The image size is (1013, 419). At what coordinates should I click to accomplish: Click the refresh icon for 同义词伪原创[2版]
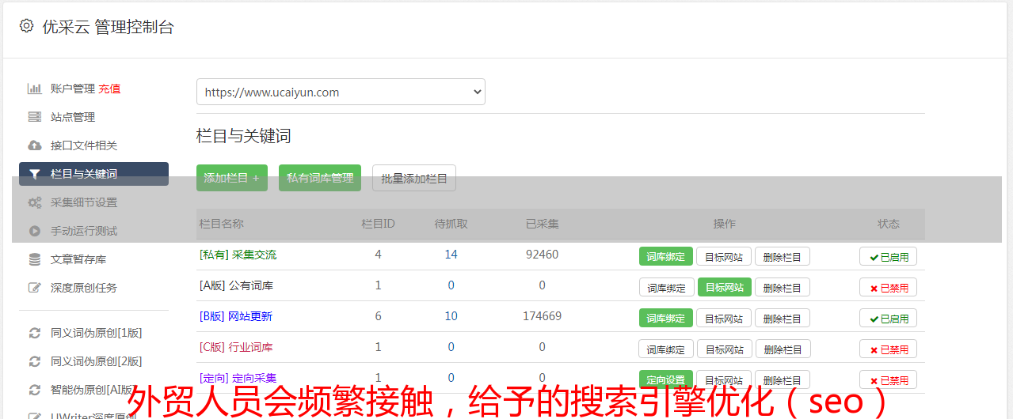click(x=34, y=361)
